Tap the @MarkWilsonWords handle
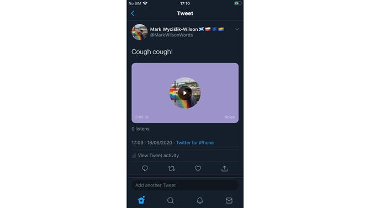Screen dimensions: 370x208 171,35
